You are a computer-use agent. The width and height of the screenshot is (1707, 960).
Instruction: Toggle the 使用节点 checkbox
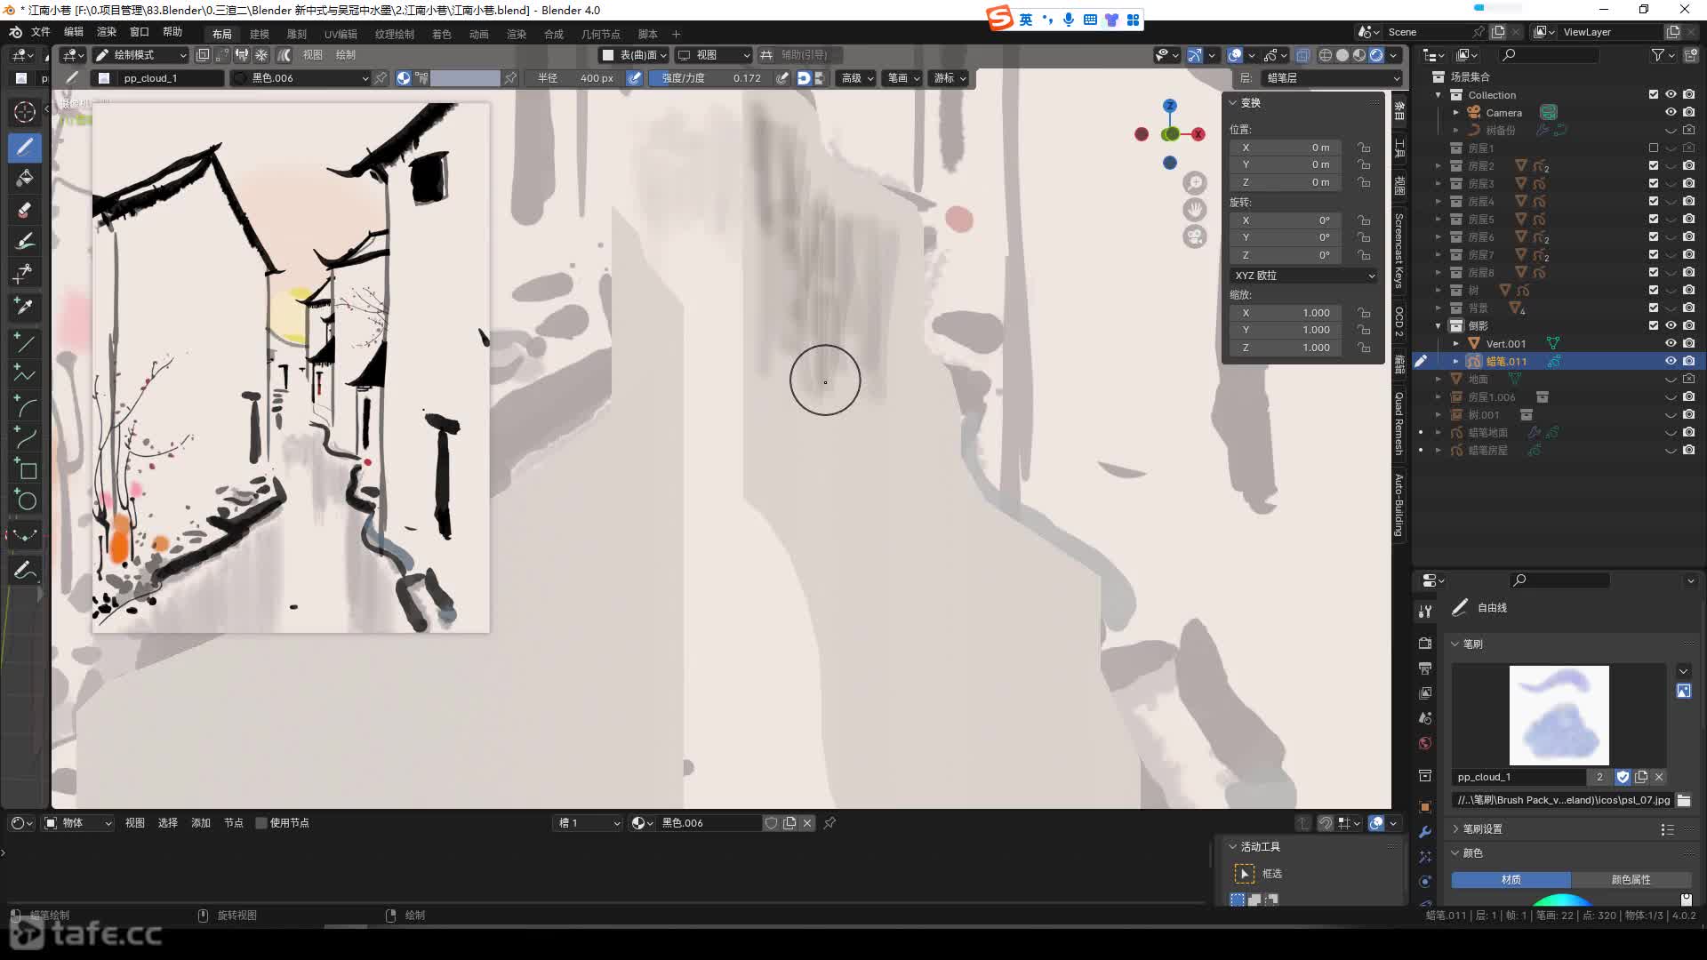283,823
